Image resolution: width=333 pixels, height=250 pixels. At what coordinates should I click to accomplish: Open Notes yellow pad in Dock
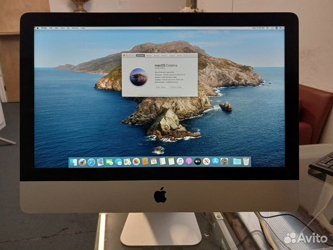(x=172, y=162)
